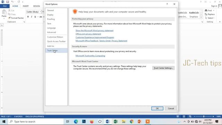Click the Save icon in quick access toolbar

pyautogui.click(x=8, y=2)
